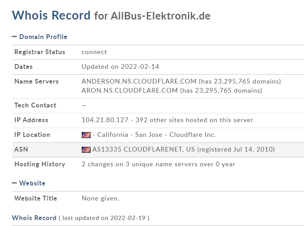
Task: Click the flag icon in IP Location row
Action: pyautogui.click(x=86, y=135)
